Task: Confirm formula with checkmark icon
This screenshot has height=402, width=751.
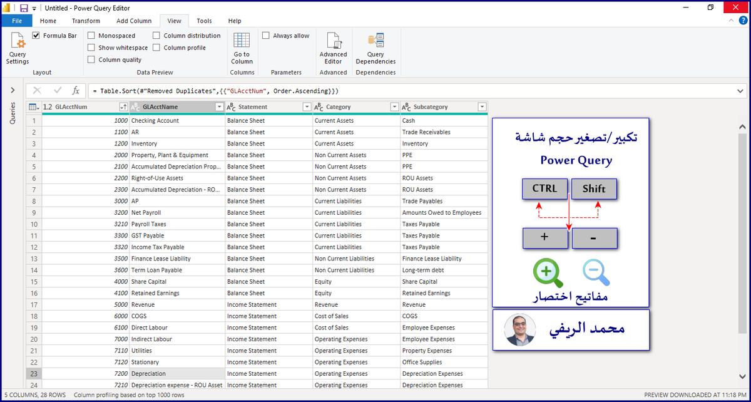Action: point(58,91)
